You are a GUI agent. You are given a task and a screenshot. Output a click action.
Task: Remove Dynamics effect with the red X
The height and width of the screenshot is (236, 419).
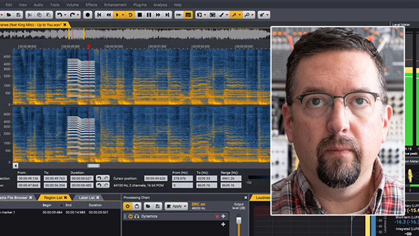point(217,217)
